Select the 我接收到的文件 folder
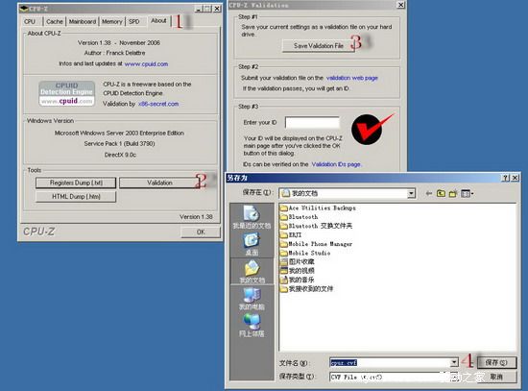Image resolution: width=528 pixels, height=391 pixels. pyautogui.click(x=306, y=289)
